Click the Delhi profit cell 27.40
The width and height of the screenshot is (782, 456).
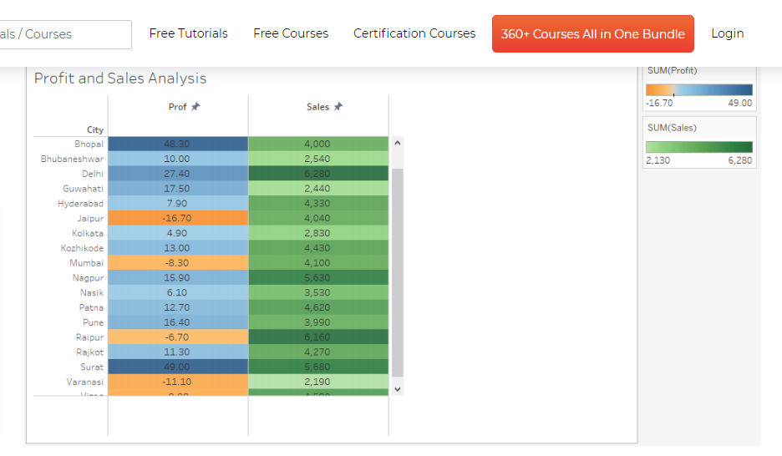click(178, 174)
